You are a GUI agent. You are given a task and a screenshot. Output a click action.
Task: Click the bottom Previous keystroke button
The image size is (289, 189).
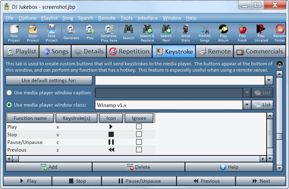point(206,181)
